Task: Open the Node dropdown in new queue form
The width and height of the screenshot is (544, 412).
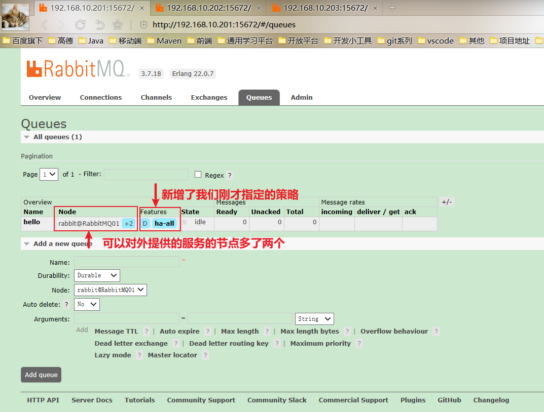Action: pyautogui.click(x=111, y=290)
